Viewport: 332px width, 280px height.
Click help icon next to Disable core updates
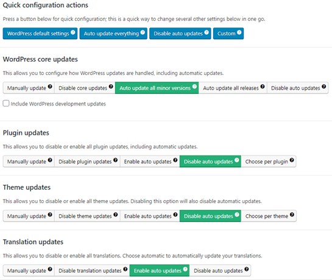(111, 87)
